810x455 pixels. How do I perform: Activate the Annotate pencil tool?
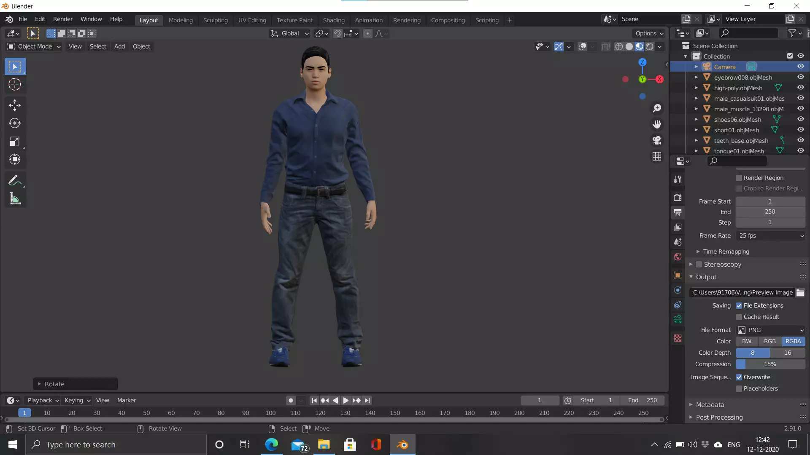point(15,180)
